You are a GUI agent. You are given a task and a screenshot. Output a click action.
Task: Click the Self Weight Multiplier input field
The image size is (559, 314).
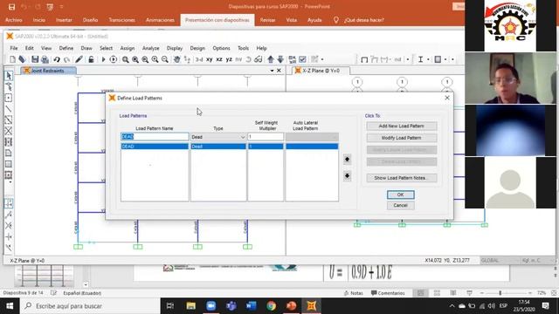pyautogui.click(x=266, y=137)
